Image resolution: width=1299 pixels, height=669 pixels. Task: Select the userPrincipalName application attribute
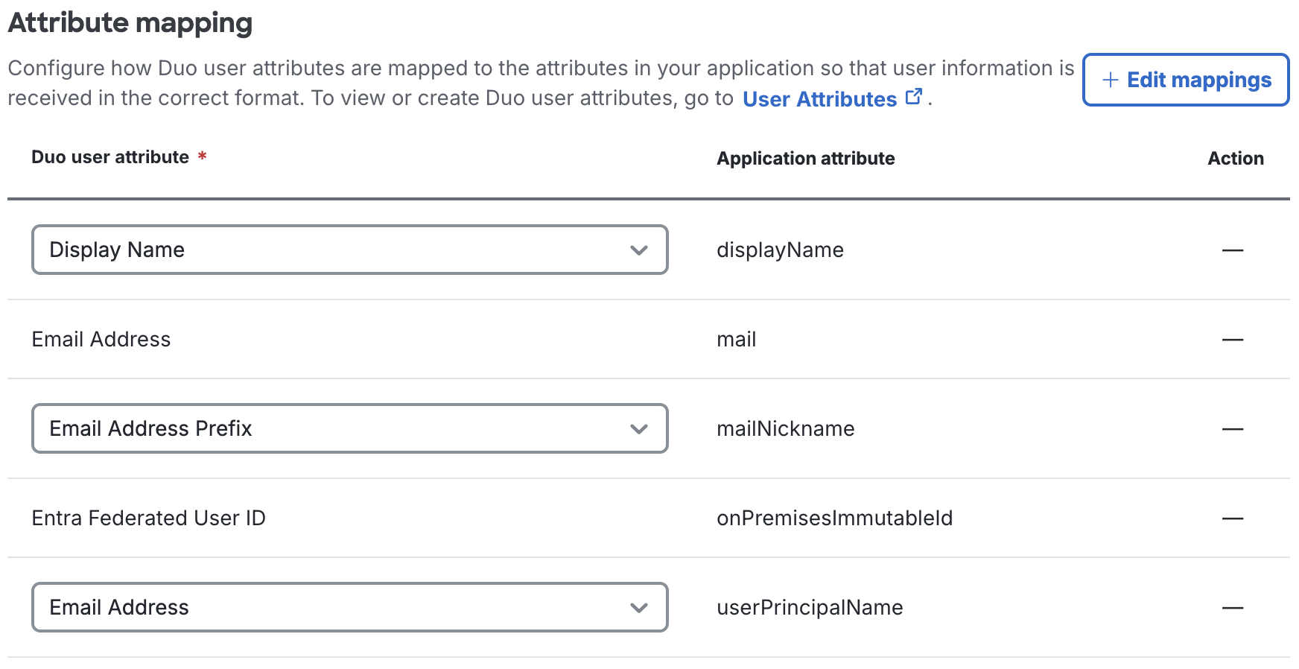[810, 607]
